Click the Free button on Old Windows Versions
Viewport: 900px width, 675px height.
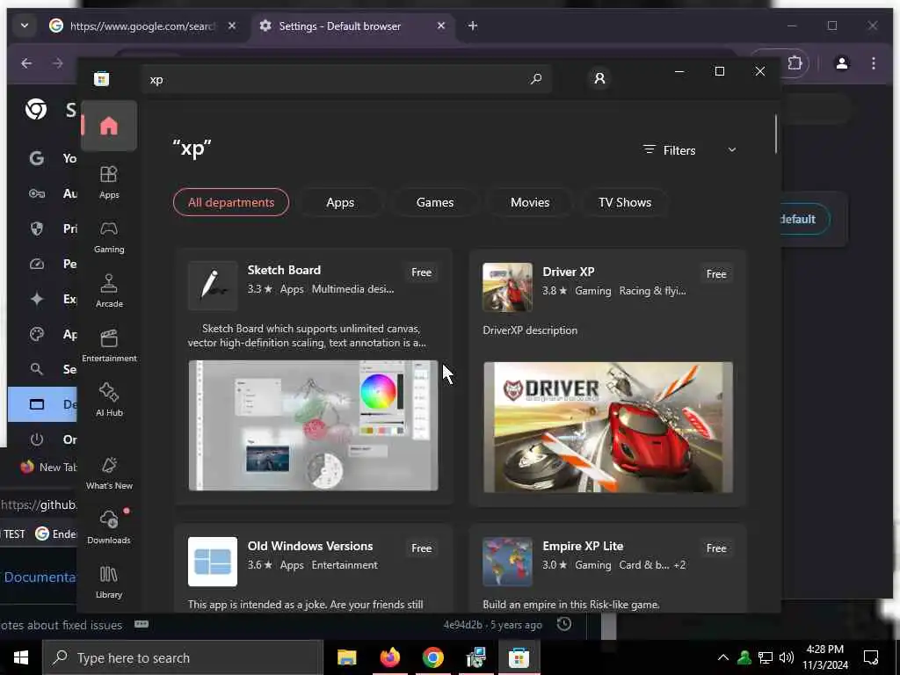point(421,548)
